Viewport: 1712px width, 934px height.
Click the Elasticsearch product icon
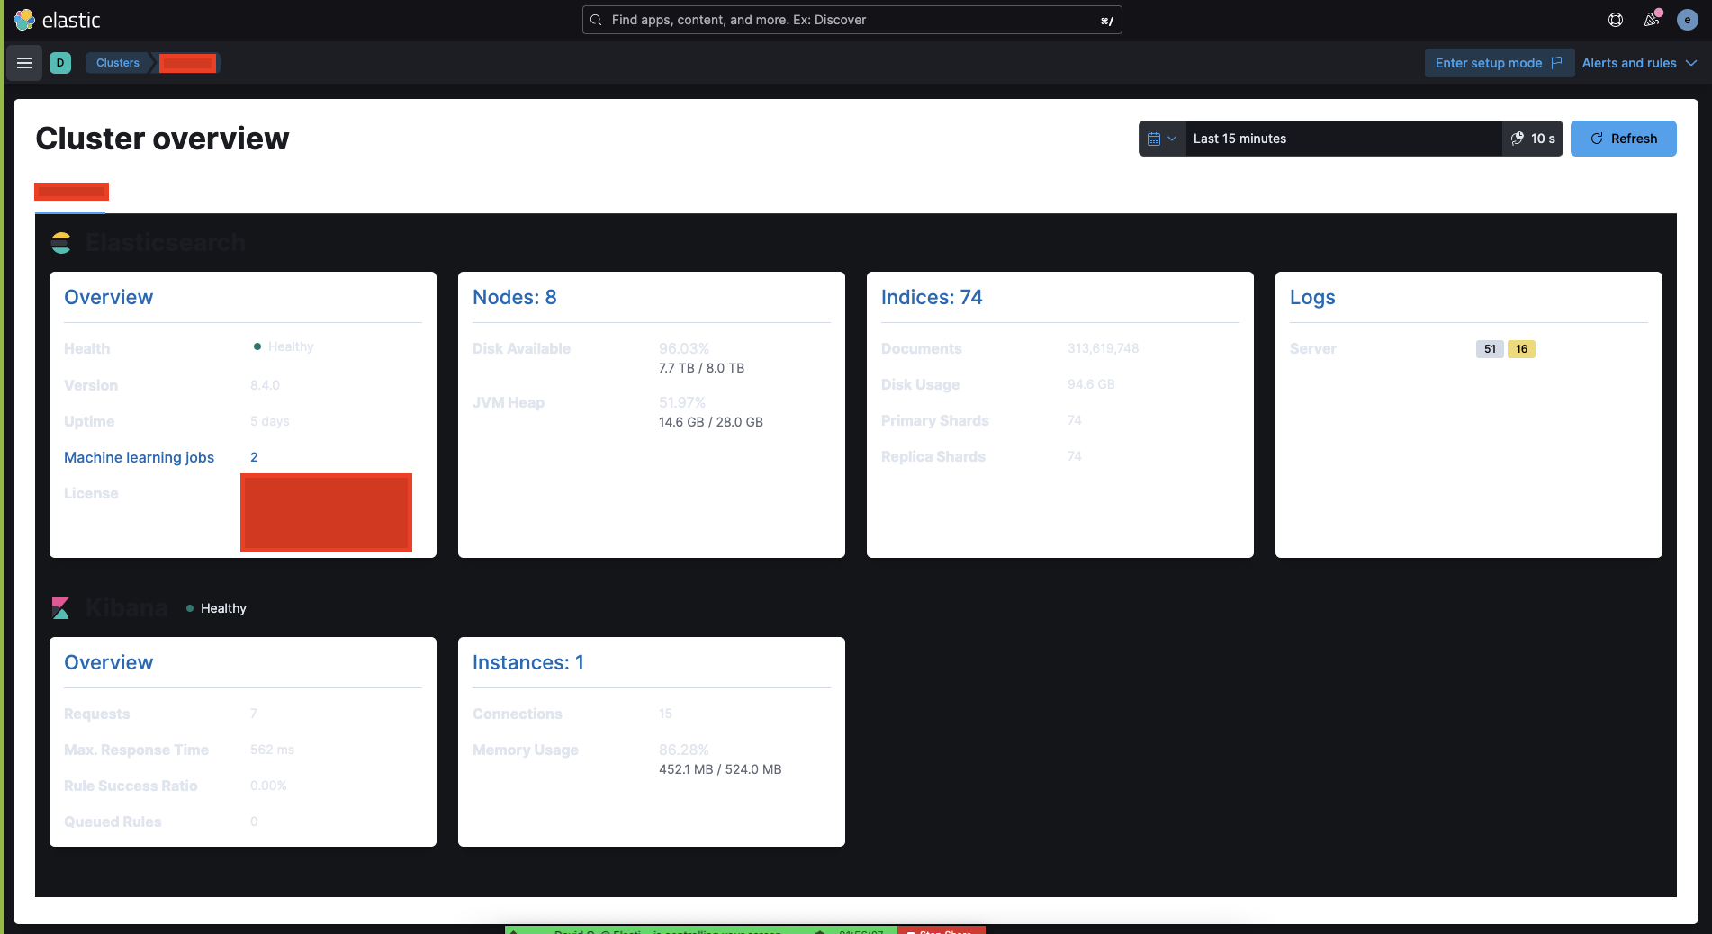pos(61,242)
